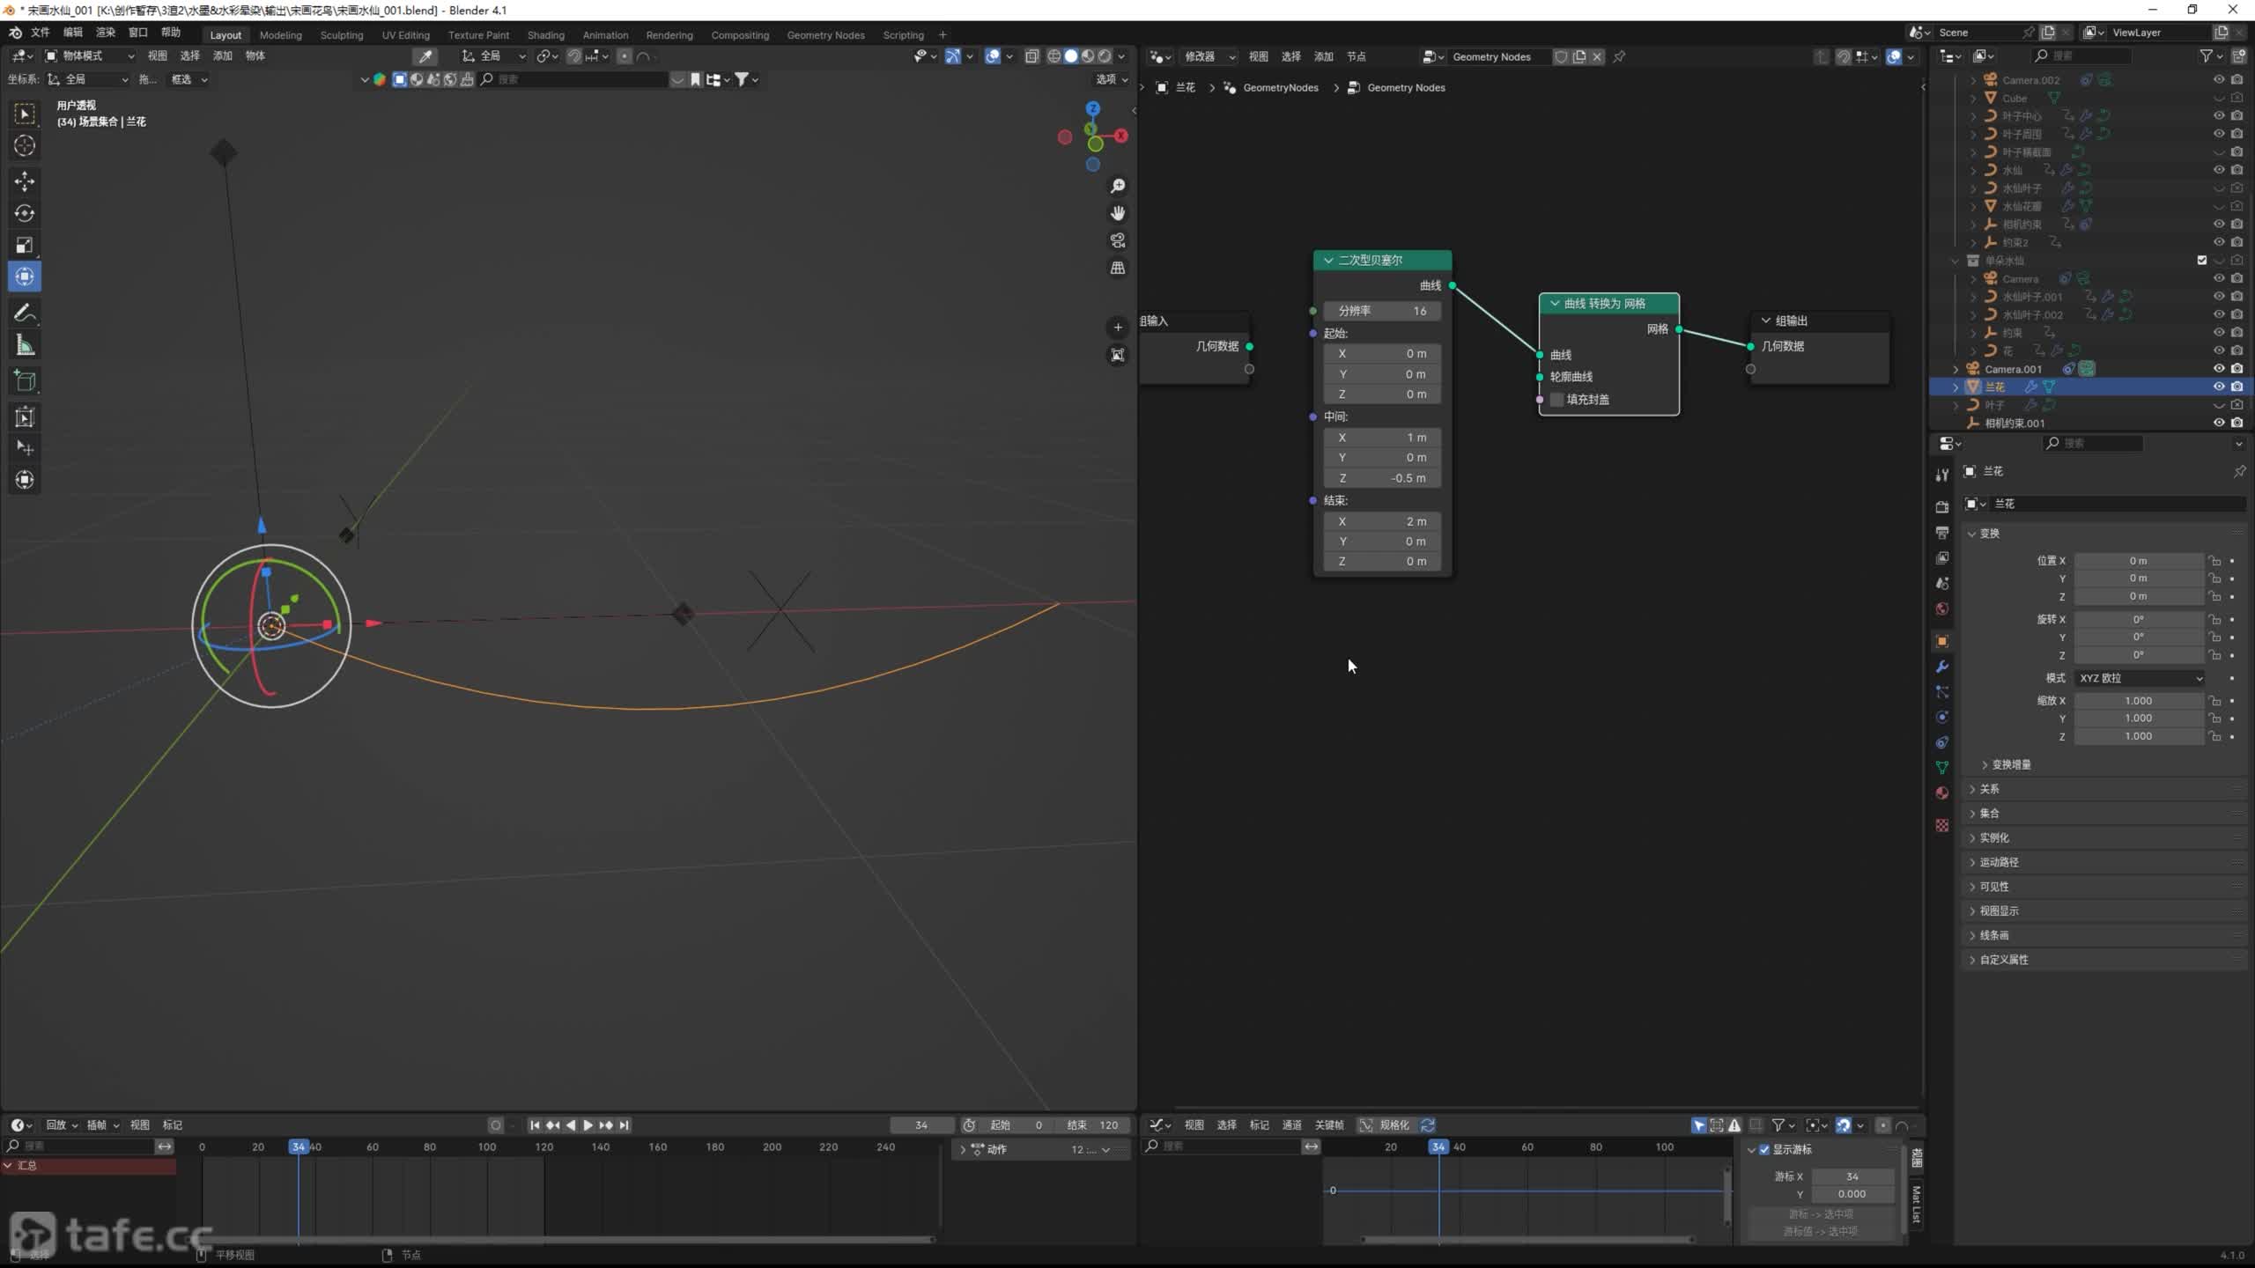Open the 渲染 menu
The height and width of the screenshot is (1268, 2255).
coord(106,33)
